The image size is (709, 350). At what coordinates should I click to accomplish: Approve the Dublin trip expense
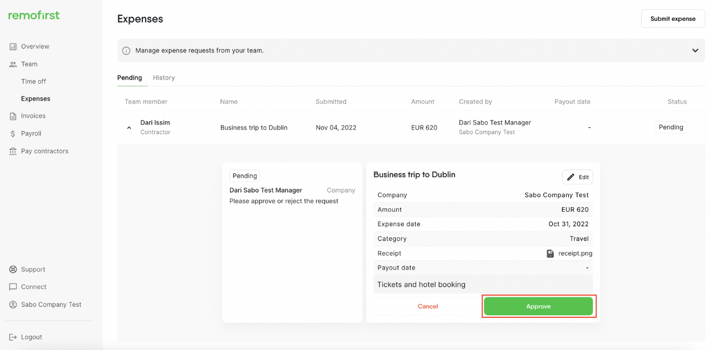[x=538, y=307]
